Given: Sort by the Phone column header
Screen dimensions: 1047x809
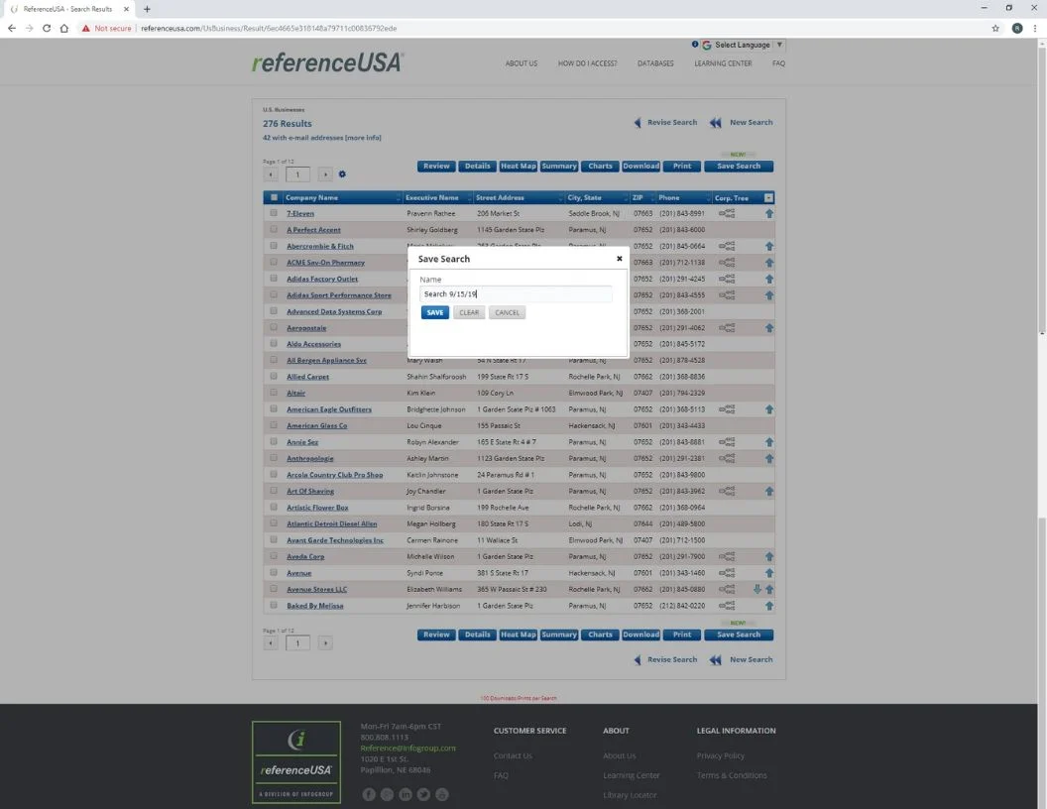Looking at the screenshot, I should coord(669,197).
